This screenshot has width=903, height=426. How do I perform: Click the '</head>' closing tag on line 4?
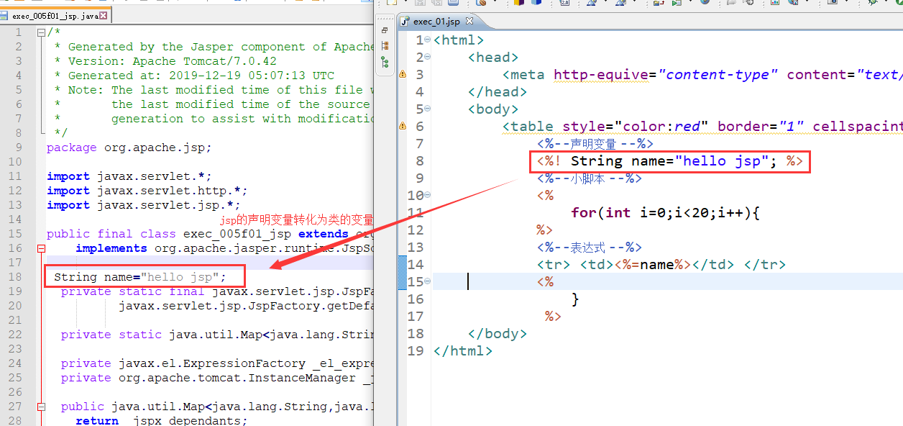[x=498, y=92]
